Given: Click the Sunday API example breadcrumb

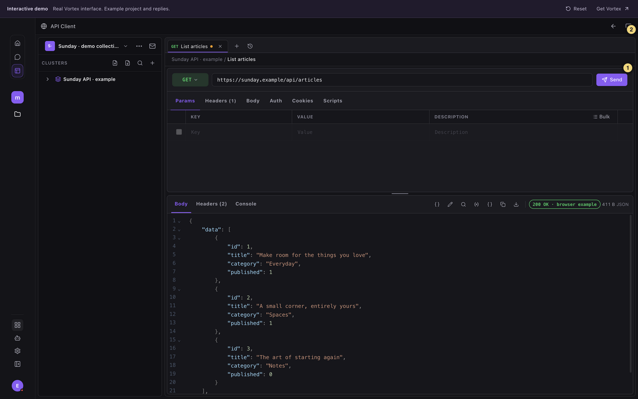Looking at the screenshot, I should tap(197, 59).
